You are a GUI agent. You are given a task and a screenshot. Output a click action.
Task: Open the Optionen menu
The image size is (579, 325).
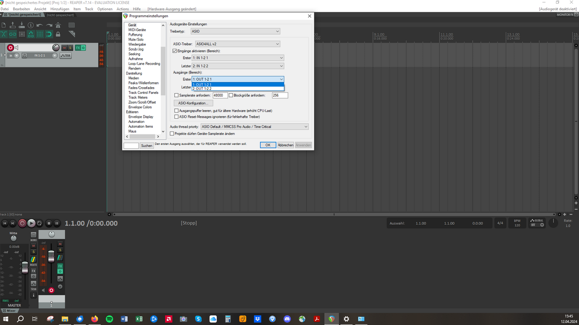point(105,9)
